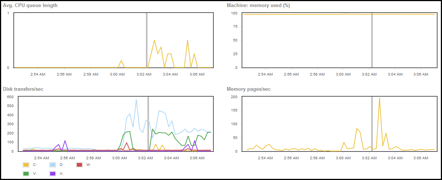Image resolution: width=442 pixels, height=180 pixels.
Task: Click the Machine: memory used (%) heading
Action: click(x=258, y=6)
